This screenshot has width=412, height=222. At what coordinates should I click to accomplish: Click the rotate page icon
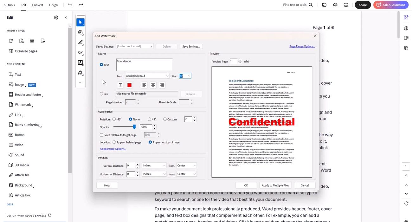(11, 41)
